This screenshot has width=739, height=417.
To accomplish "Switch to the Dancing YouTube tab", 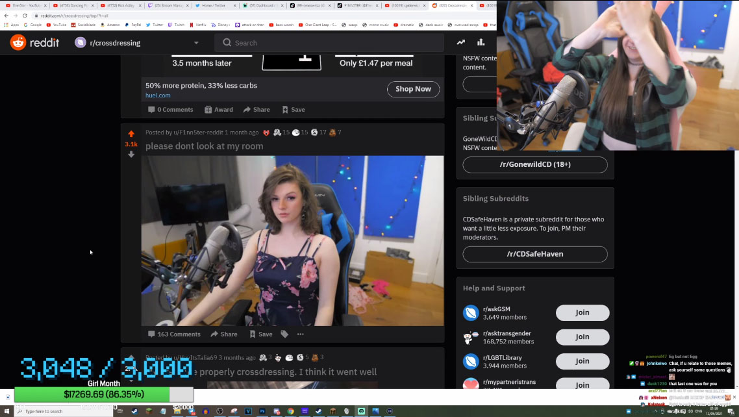I will point(73,6).
